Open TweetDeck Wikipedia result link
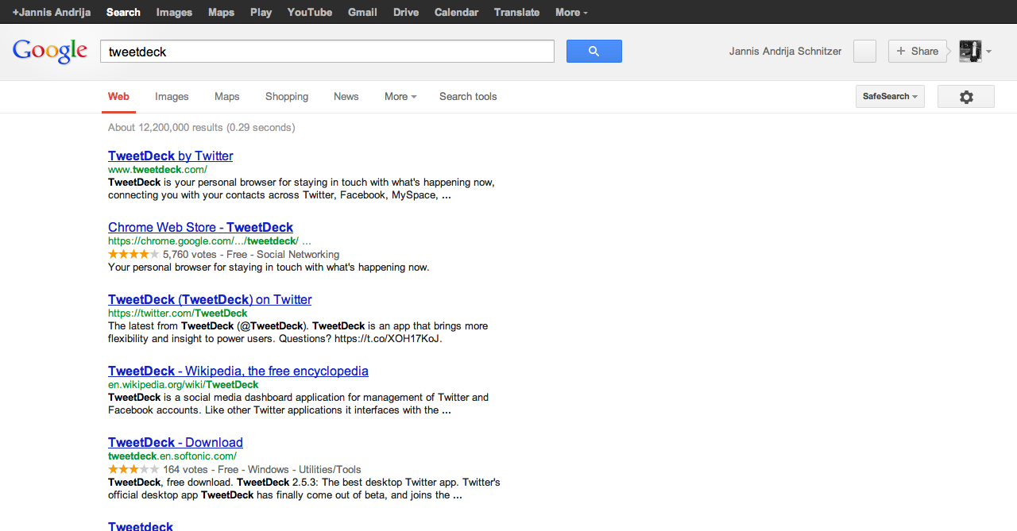The width and height of the screenshot is (1017, 531). tap(238, 371)
